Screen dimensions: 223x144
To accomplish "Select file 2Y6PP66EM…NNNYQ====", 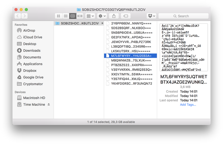I will tap(130, 23).
